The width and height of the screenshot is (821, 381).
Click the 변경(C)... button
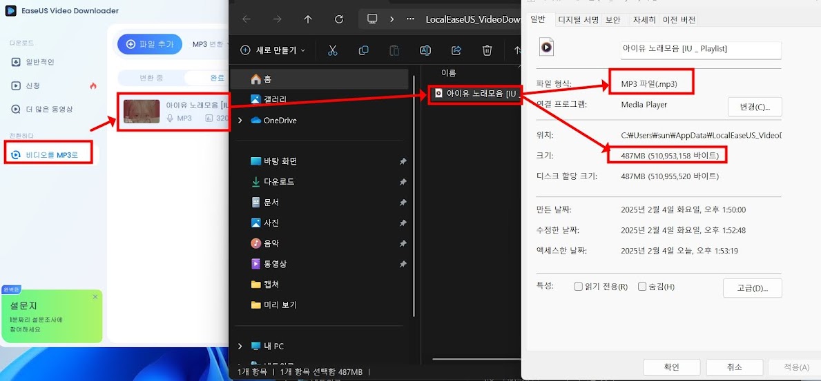tap(755, 107)
